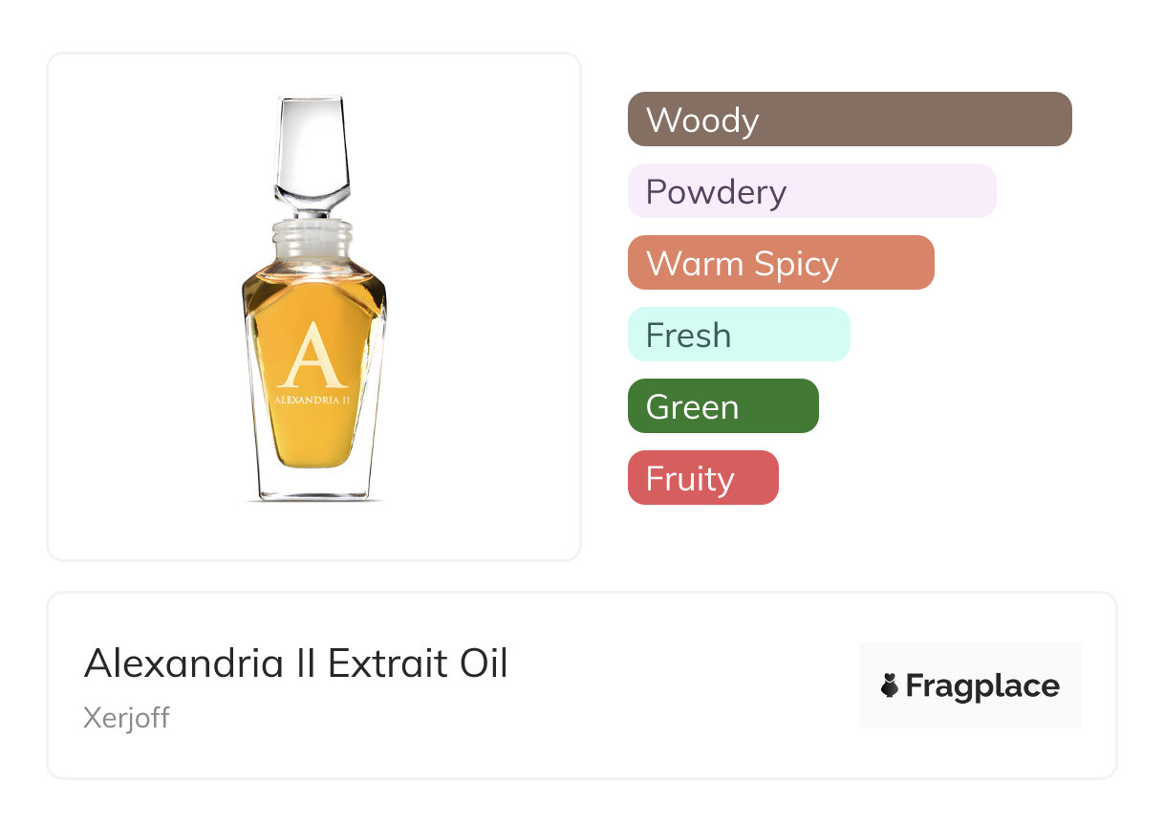Click the word Woody inside the brown bar
Viewport: 1164px width, 826px height.
(702, 120)
